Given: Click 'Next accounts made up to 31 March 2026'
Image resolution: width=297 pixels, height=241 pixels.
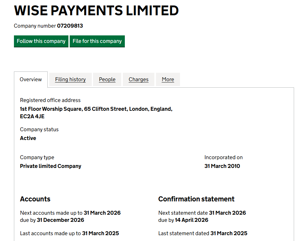Looking at the screenshot, I should 70,213.
